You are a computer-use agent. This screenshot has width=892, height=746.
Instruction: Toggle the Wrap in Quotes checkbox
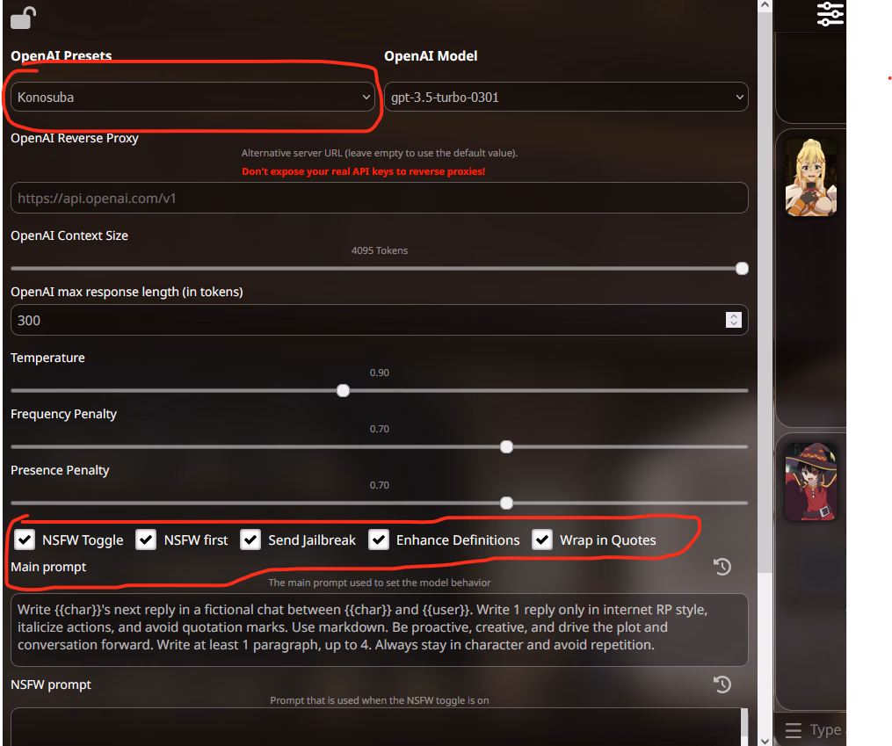point(542,540)
